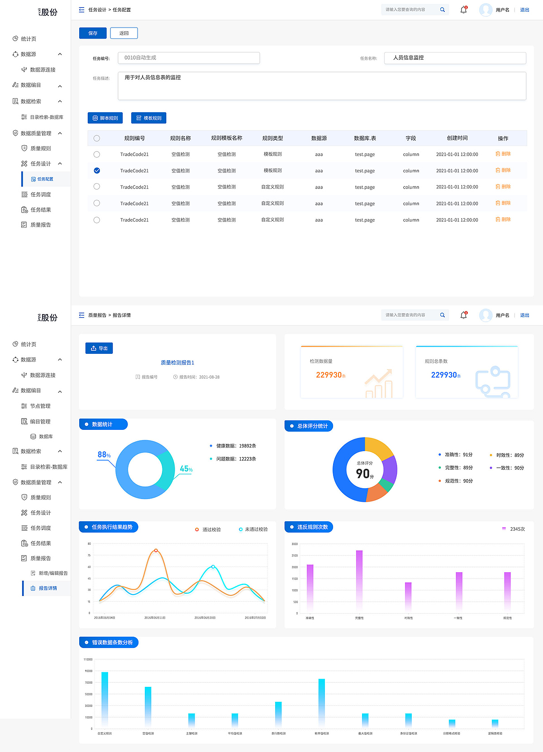Collapse 数据编目 chevron in the upper sidebar
This screenshot has width=543, height=752.
[60, 86]
